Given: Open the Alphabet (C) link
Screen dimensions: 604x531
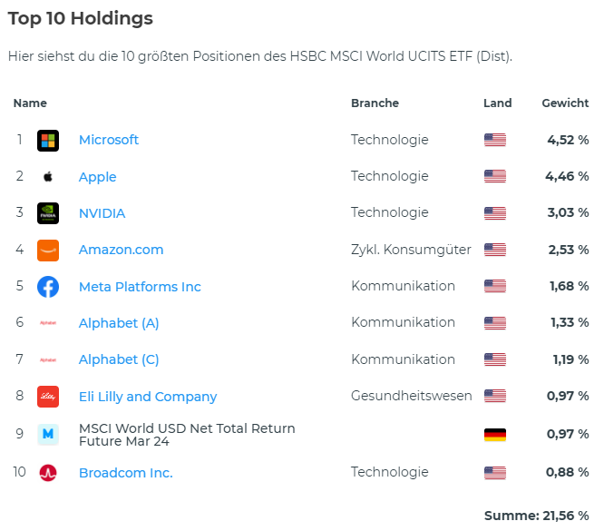Looking at the screenshot, I should tap(119, 359).
